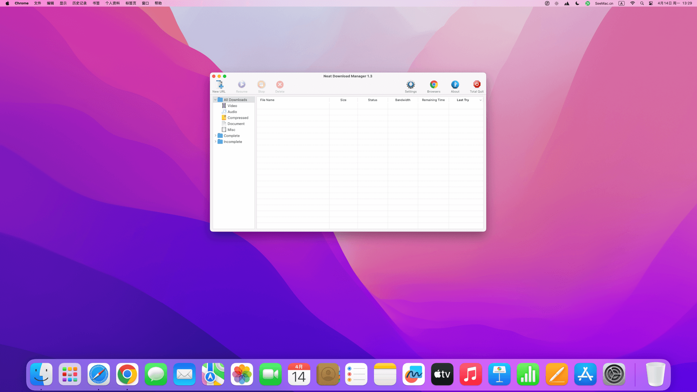The image size is (697, 392).
Task: Open Maps from the Dock
Action: pyautogui.click(x=213, y=374)
